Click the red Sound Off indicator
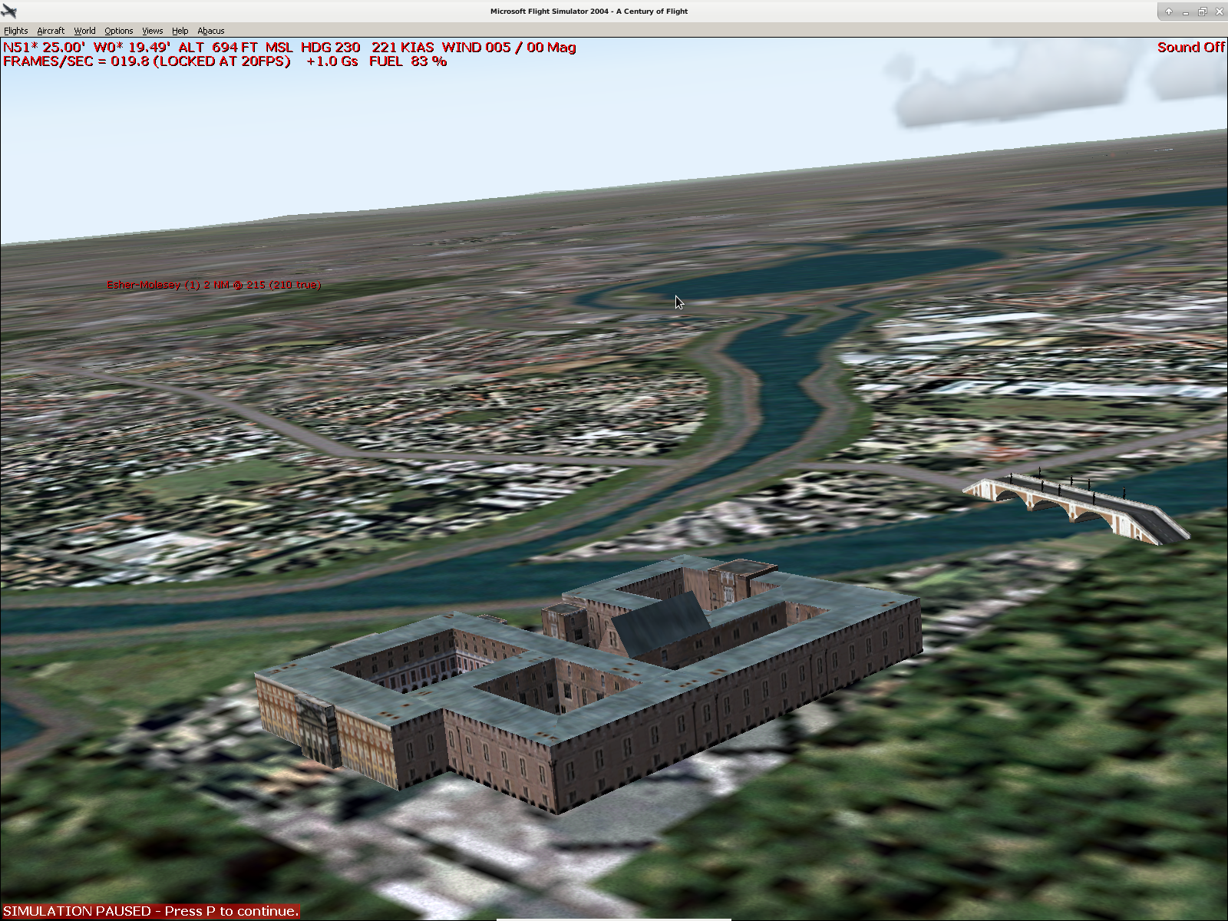 click(x=1190, y=48)
